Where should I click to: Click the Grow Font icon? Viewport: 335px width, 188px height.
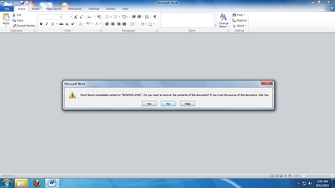(x=76, y=17)
